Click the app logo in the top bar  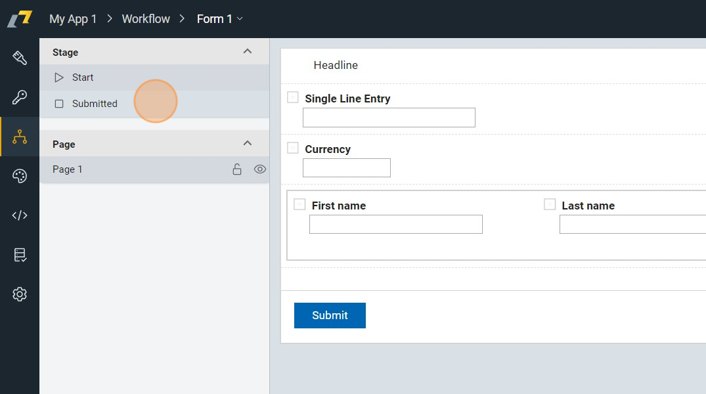(20, 18)
